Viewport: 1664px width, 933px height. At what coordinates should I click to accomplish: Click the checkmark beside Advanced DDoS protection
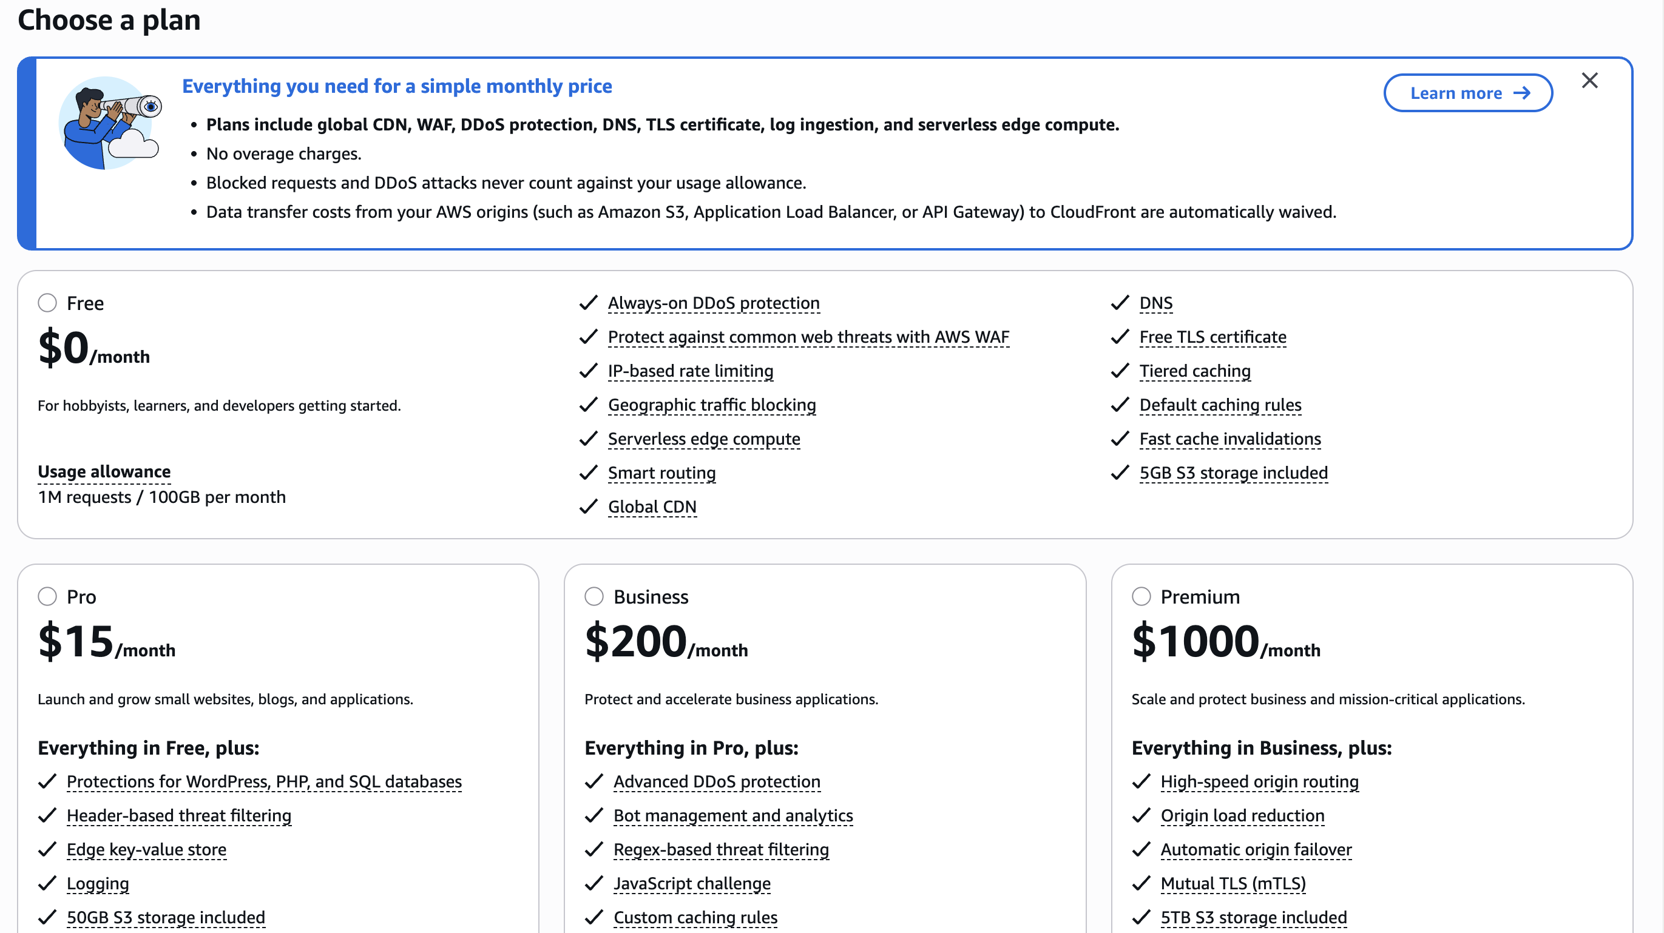click(593, 781)
